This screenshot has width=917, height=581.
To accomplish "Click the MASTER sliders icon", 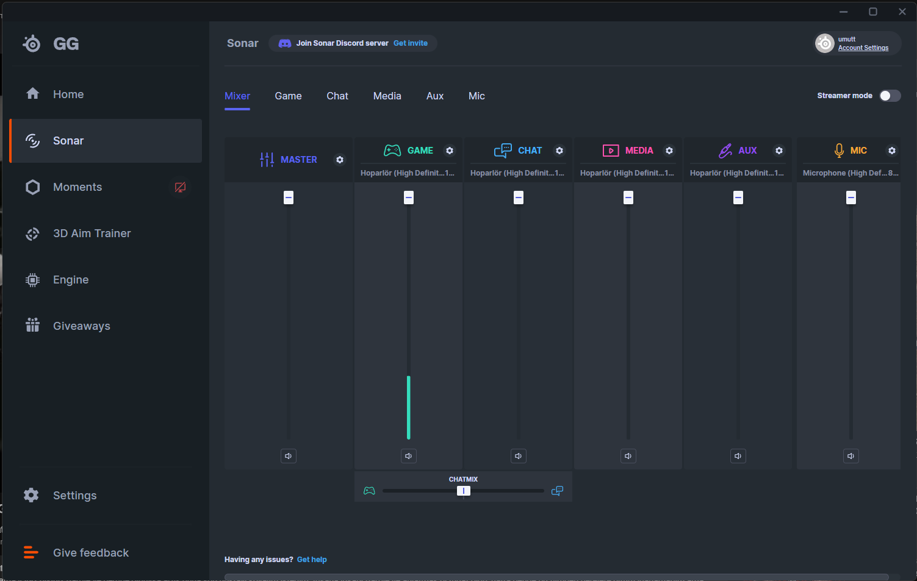I will tap(267, 160).
